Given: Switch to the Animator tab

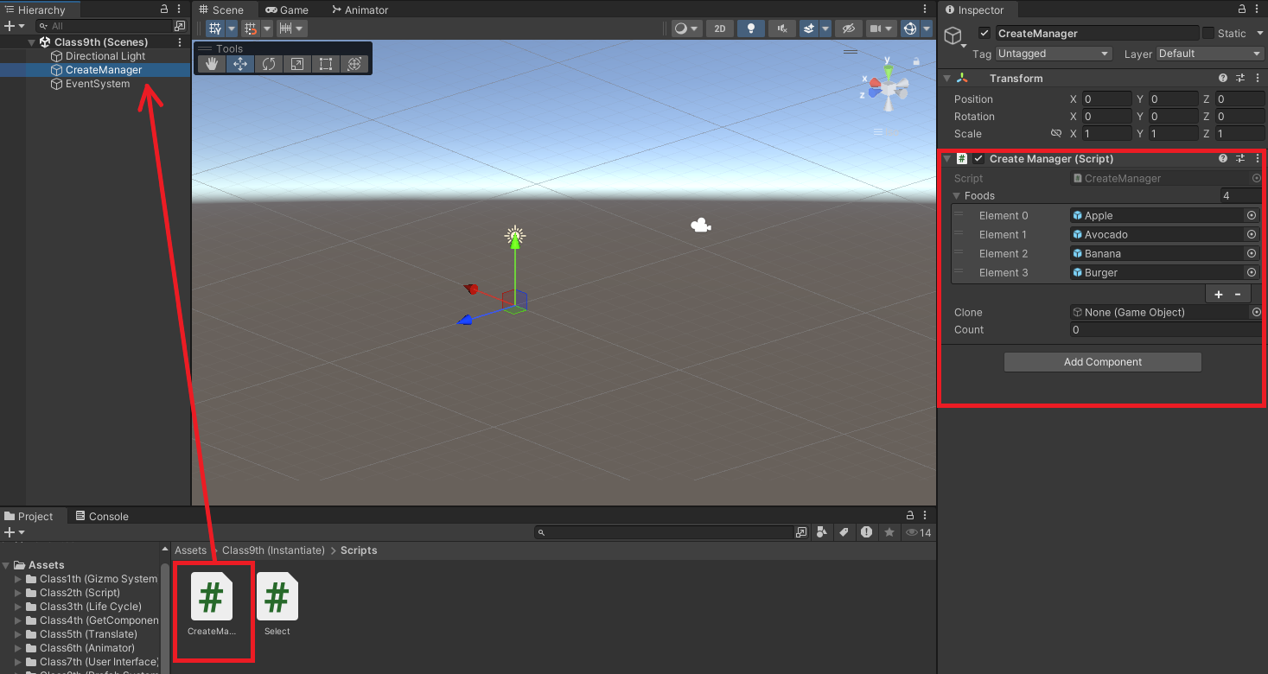Looking at the screenshot, I should coord(360,10).
